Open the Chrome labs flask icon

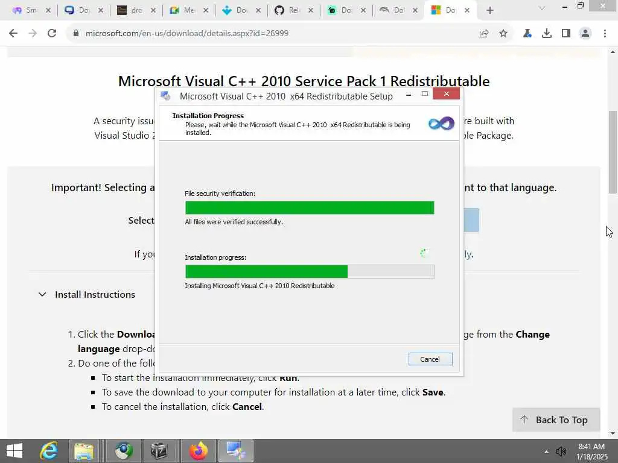[x=527, y=34]
